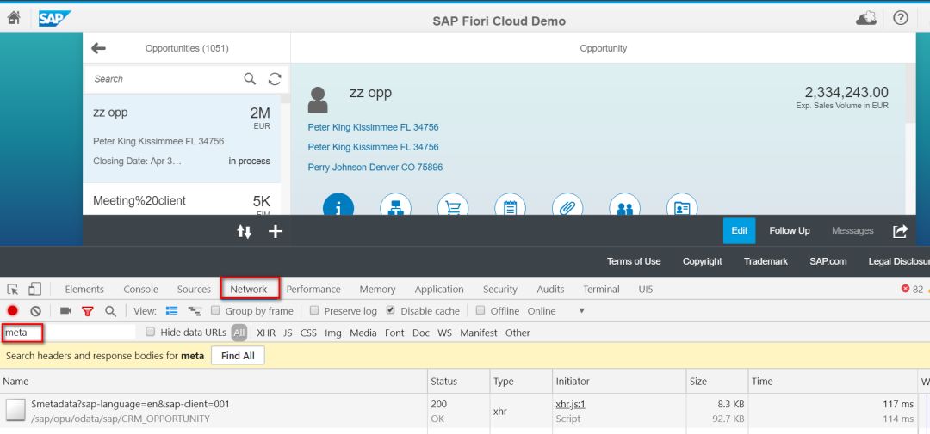Select the large request rows view
Viewport: 930px width, 434px height.
172,311
